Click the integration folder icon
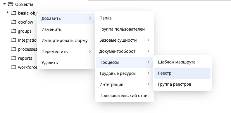The height and width of the screenshot is (113, 231). (13, 40)
